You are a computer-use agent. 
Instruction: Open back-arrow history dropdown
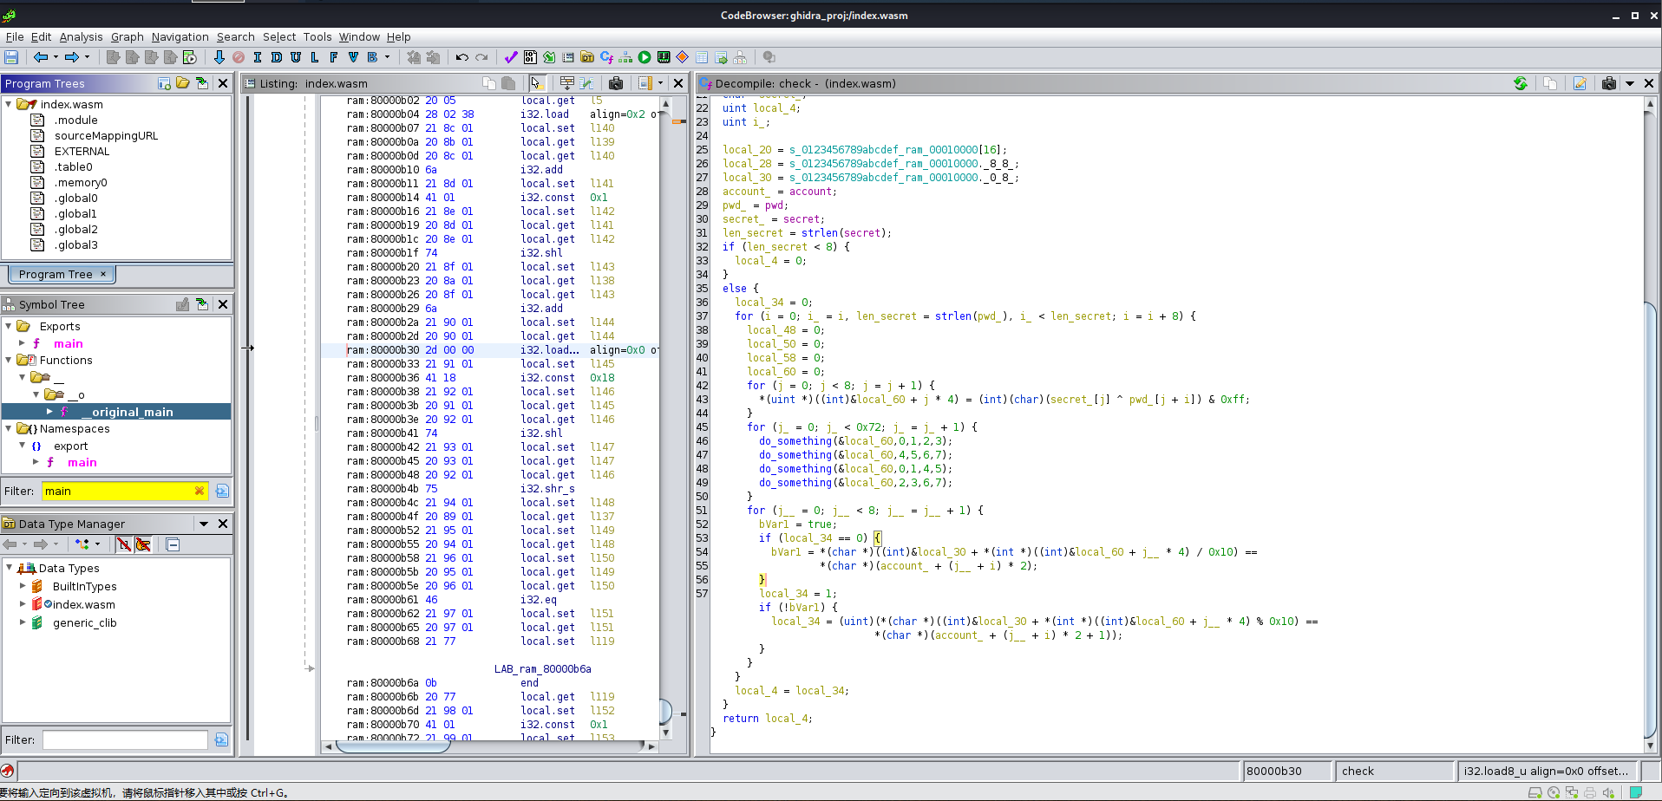[56, 57]
